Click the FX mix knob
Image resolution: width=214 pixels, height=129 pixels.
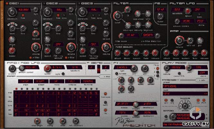134,69
